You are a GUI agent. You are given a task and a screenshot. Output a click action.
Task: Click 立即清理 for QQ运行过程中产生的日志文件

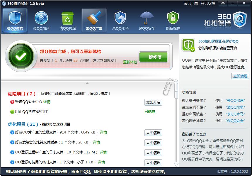coord(153,153)
